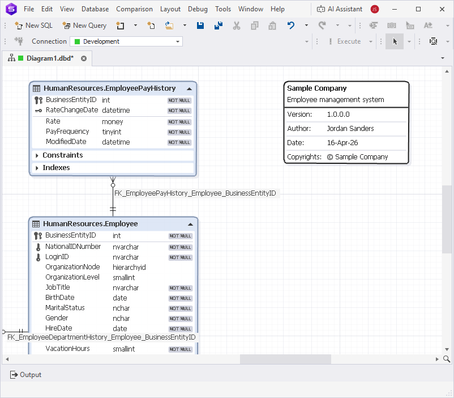454x398 pixels.
Task: Expand the Indexes section
Action: (37, 168)
